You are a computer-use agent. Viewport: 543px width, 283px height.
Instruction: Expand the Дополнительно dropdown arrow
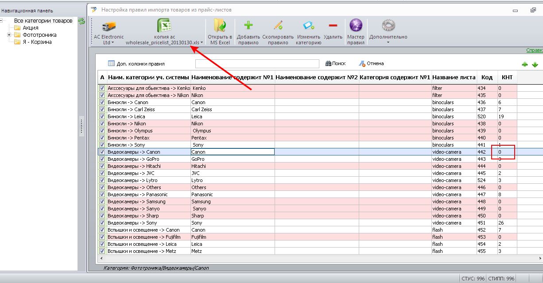(388, 43)
